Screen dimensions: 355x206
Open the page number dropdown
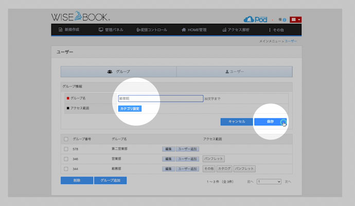pos(269,182)
